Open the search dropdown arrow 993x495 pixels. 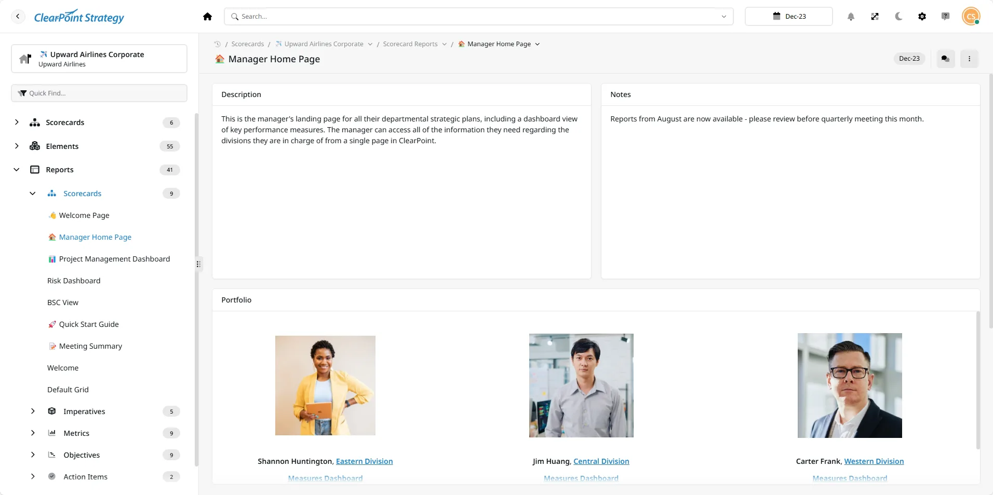[723, 17]
